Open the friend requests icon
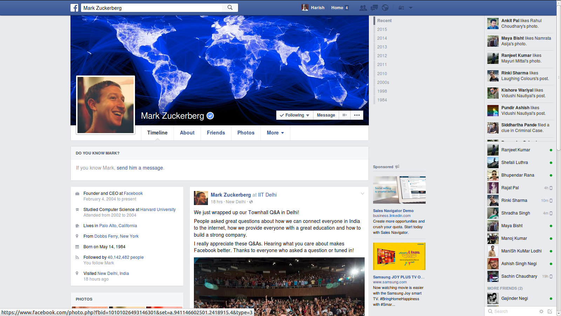561x316 pixels. pyautogui.click(x=363, y=8)
